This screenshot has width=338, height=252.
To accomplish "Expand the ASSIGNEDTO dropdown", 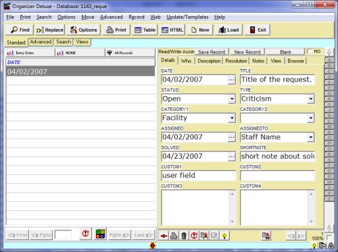I will [311, 137].
